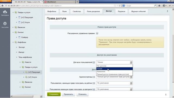Open the Настройки gear icon
This screenshot has height=98, width=174.
point(5,24)
